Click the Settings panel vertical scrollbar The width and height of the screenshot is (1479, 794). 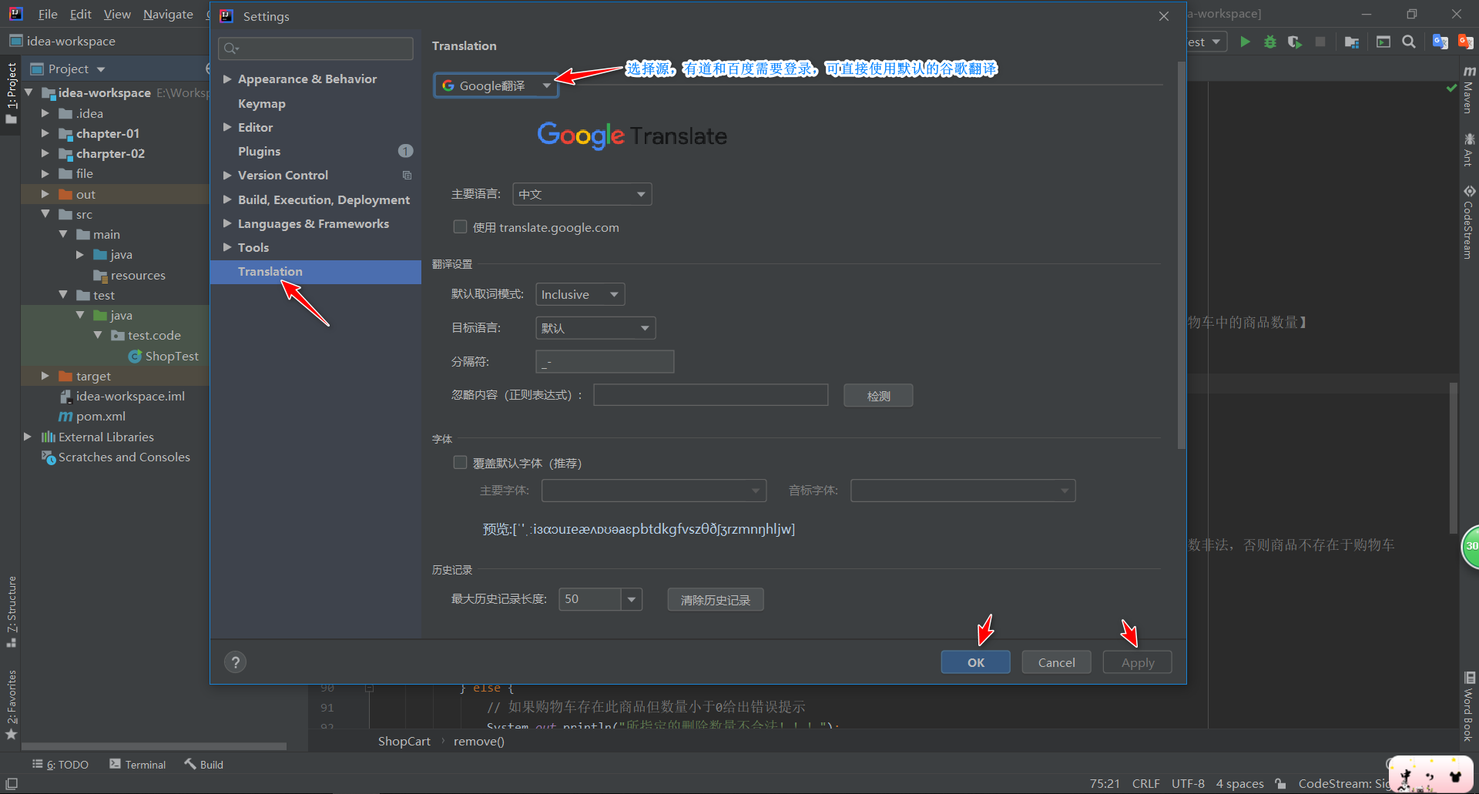coord(1181,255)
